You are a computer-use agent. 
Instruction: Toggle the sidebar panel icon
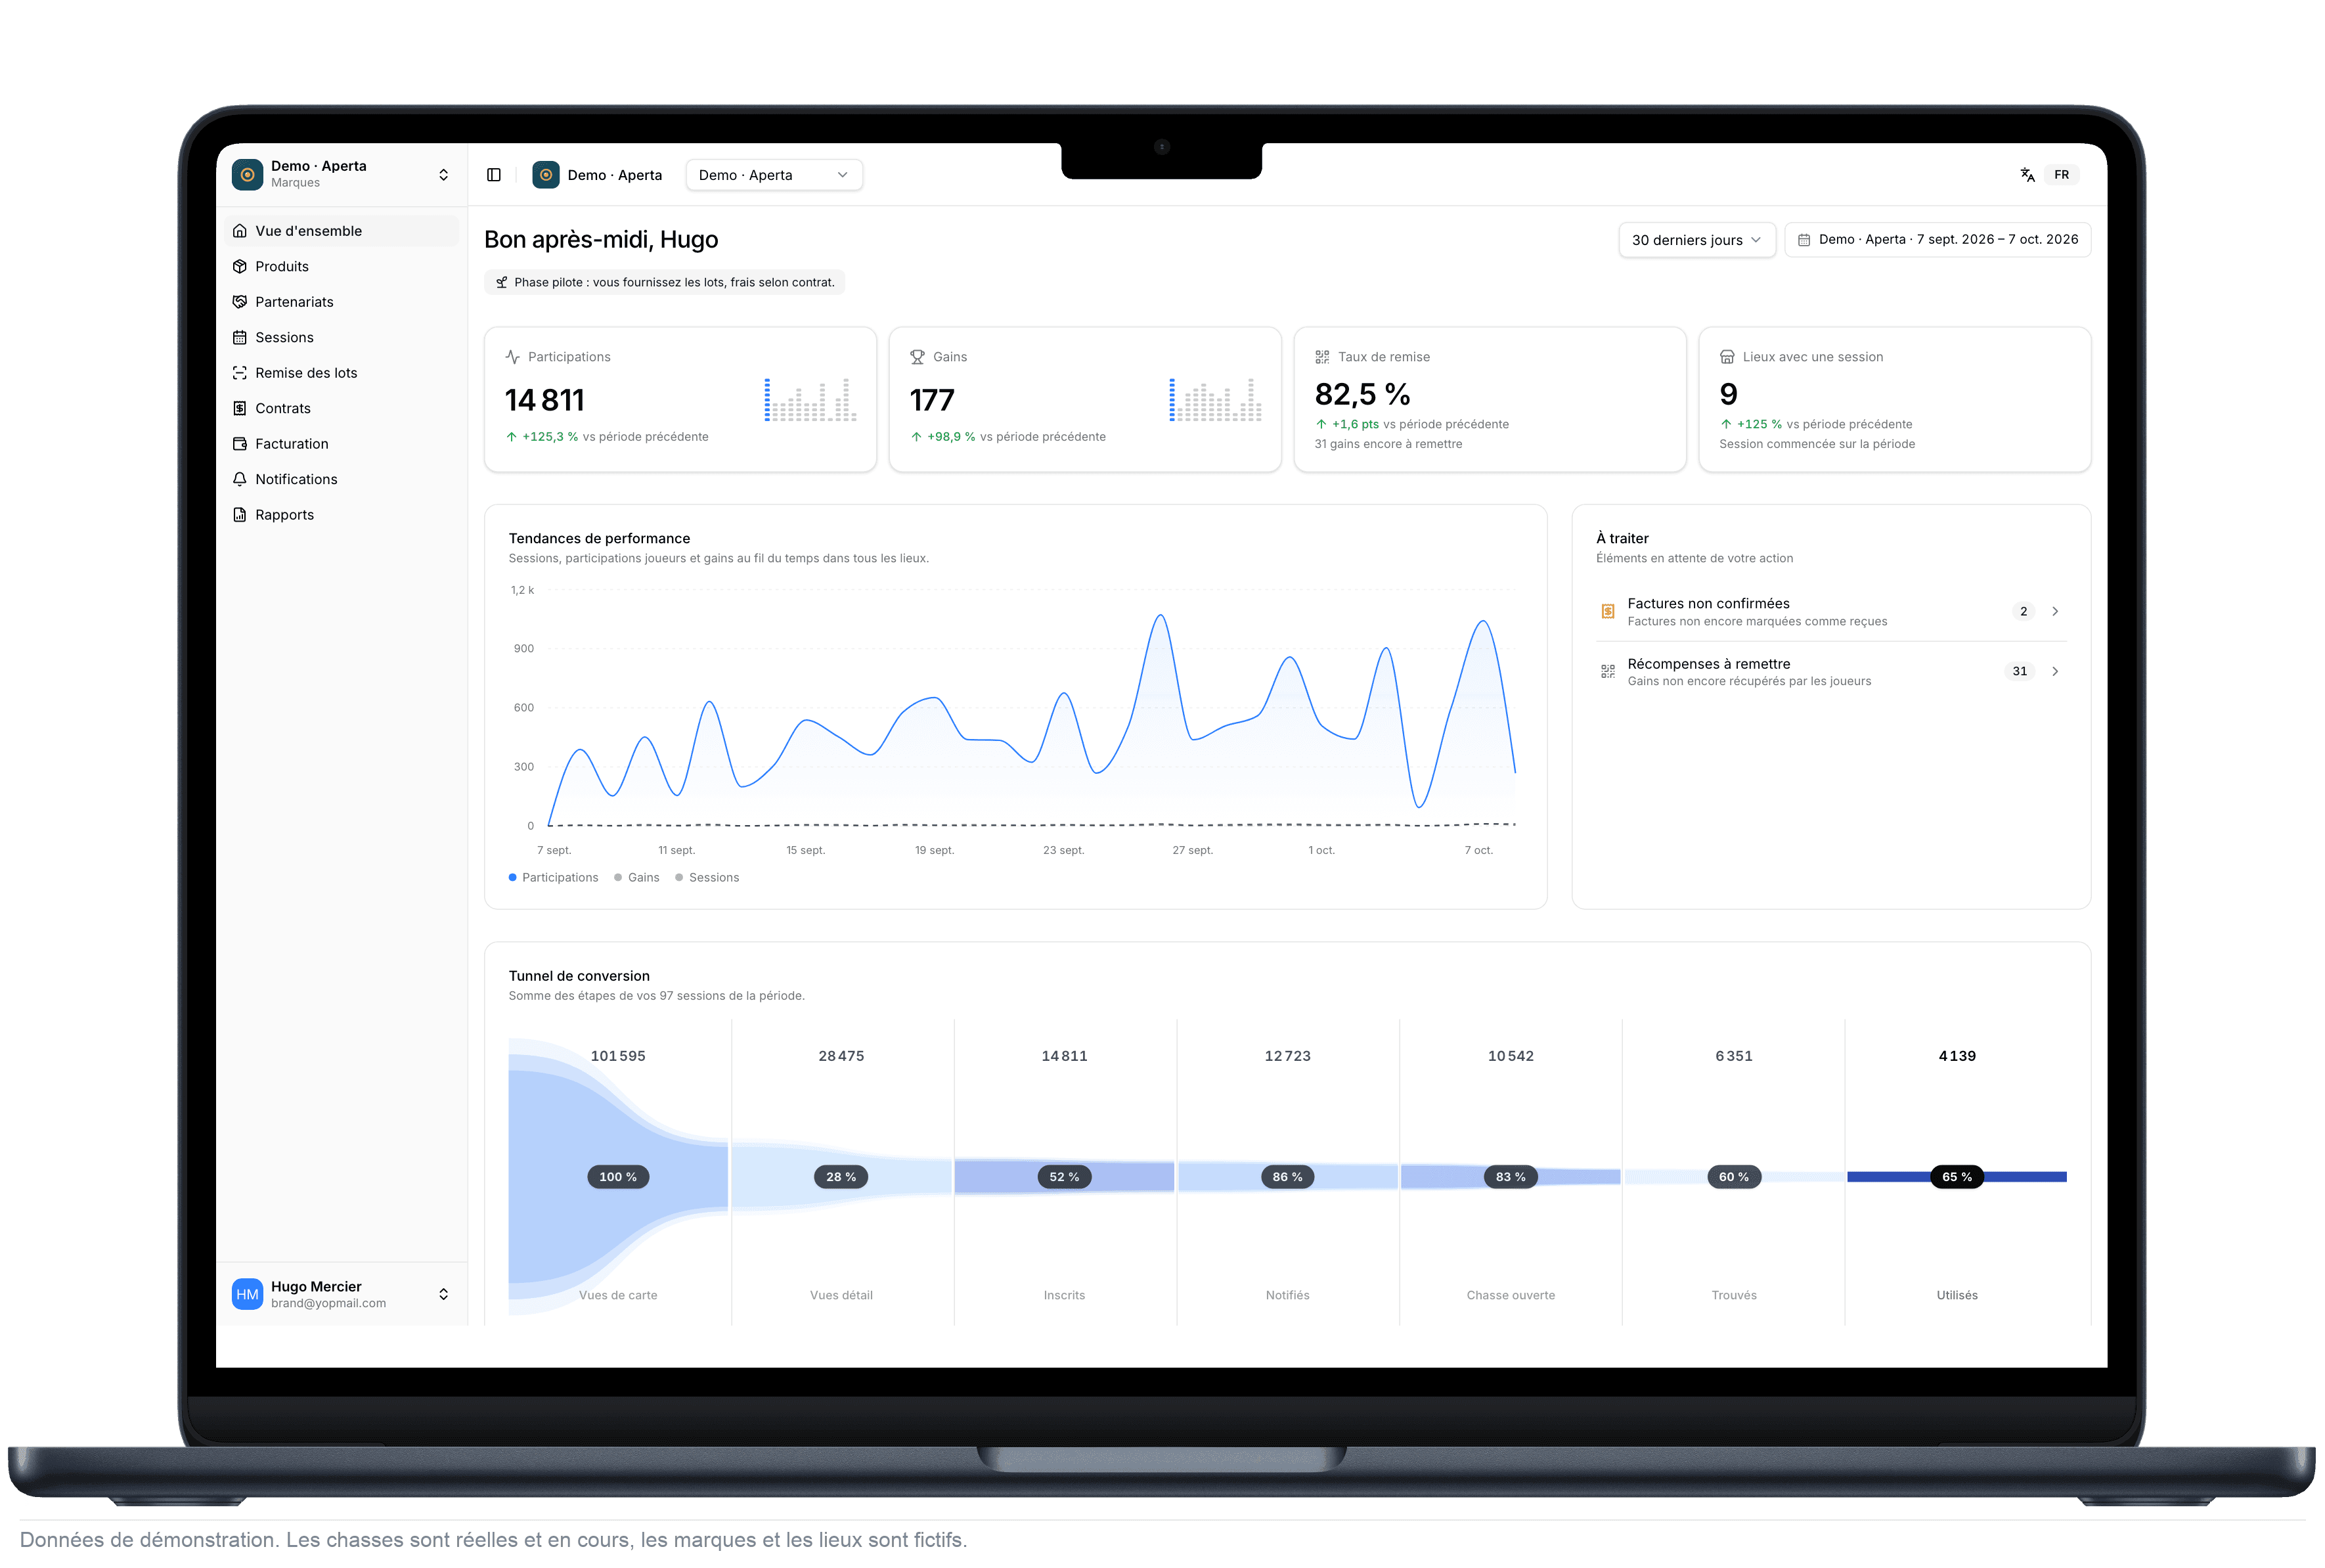494,175
